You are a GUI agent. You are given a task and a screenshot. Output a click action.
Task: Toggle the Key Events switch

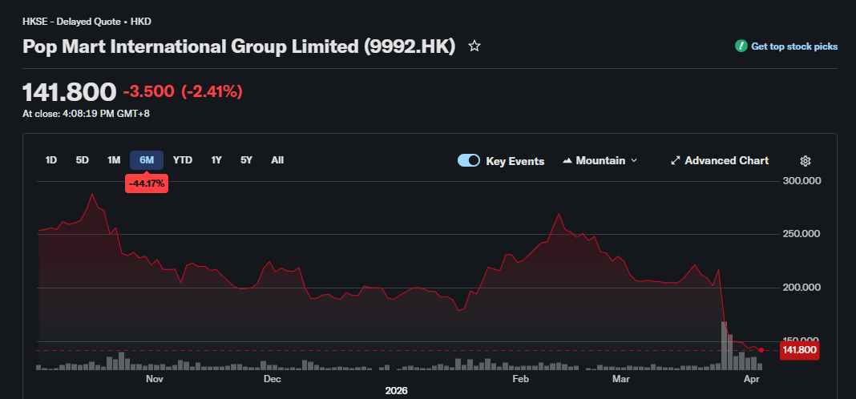(x=469, y=161)
